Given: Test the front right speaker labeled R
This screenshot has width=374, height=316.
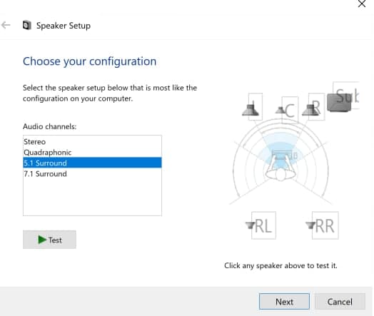Looking at the screenshot, I should click(313, 107).
